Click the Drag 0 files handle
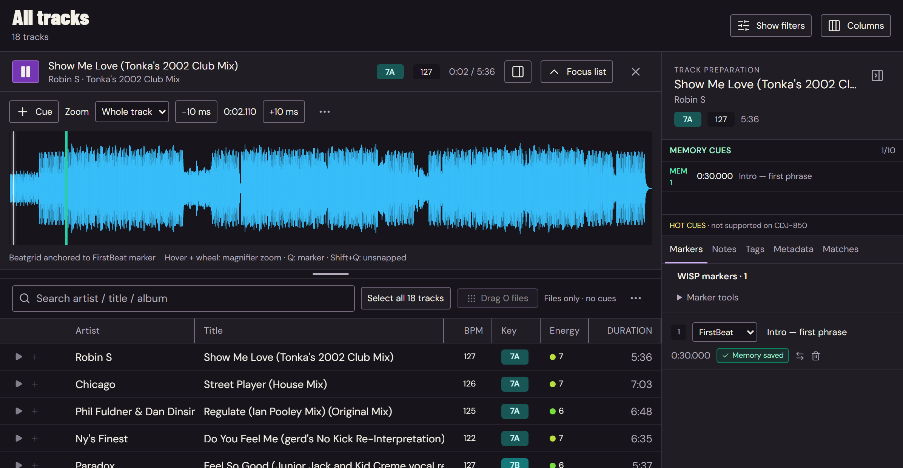Viewport: 903px width, 468px height. [x=498, y=298]
